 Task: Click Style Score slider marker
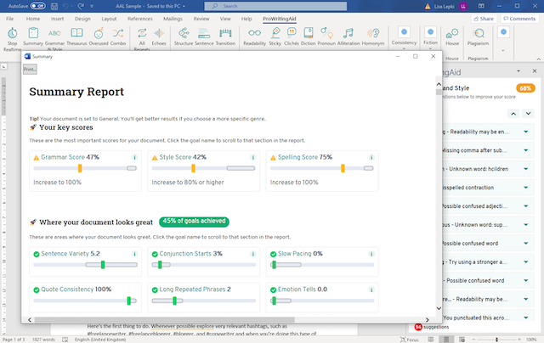click(193, 168)
